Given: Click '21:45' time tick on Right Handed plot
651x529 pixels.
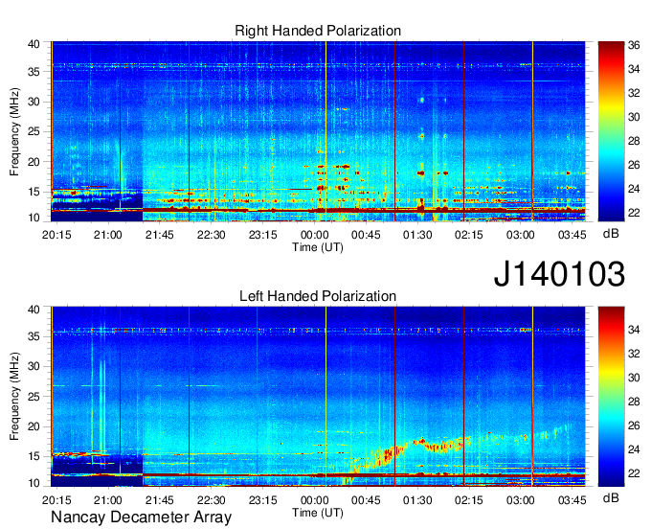Looking at the screenshot, I should [x=160, y=235].
